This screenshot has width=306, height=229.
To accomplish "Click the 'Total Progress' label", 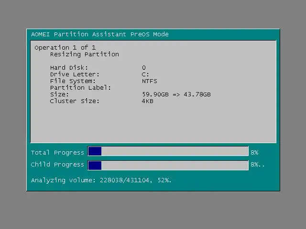I will [x=57, y=153].
